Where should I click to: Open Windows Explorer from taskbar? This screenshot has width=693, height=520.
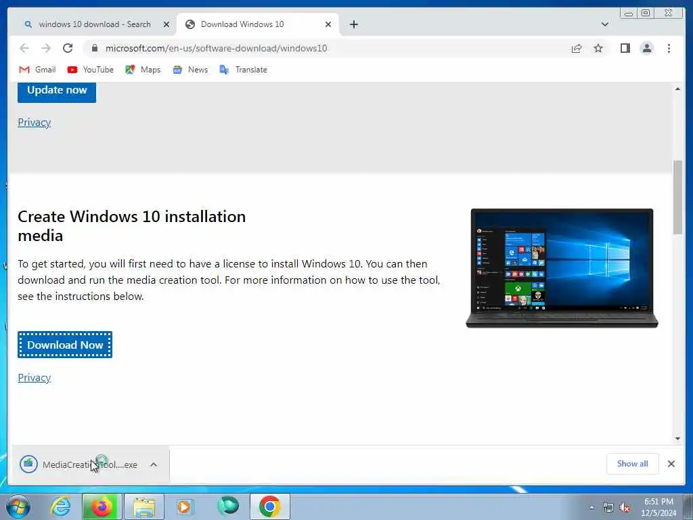click(x=144, y=506)
